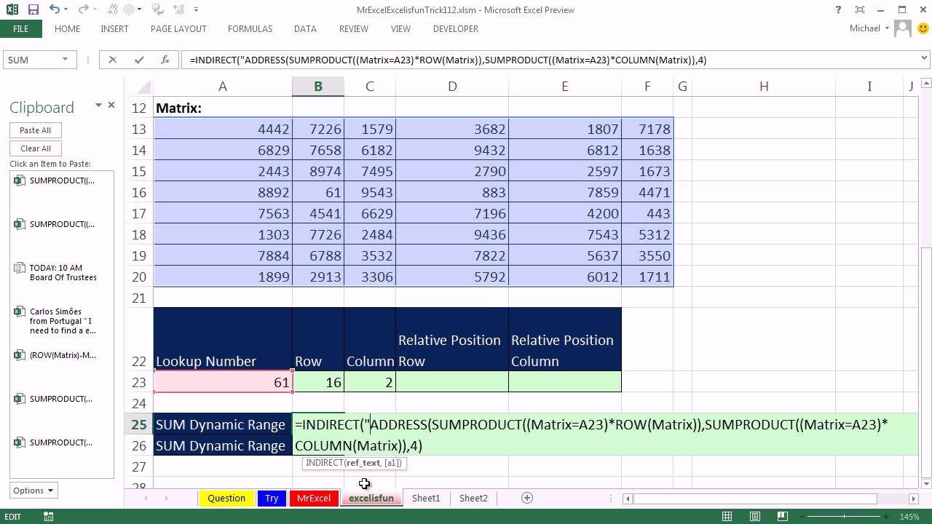Screen dimensions: 932x524
Task: Click the Paste All button
Action: [35, 130]
